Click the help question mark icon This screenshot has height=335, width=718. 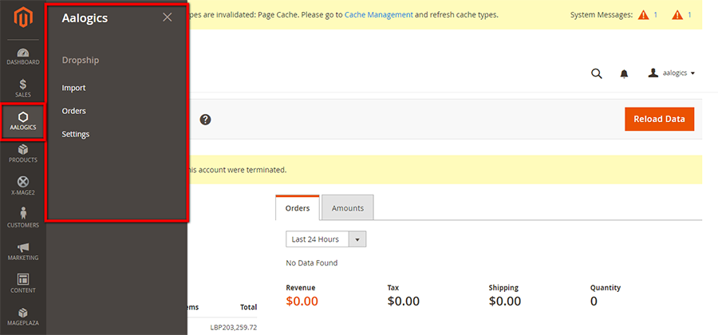click(x=206, y=120)
